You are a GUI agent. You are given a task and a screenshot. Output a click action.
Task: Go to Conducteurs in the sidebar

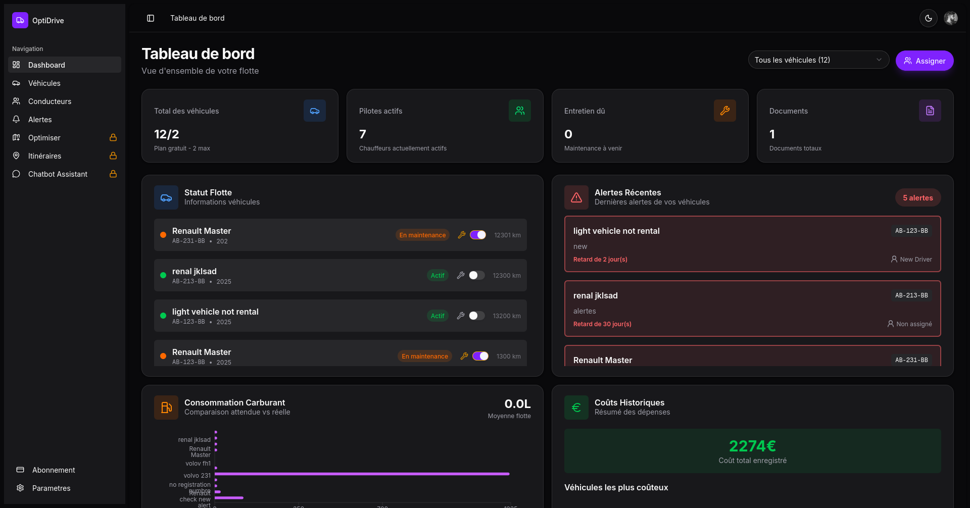(50, 101)
